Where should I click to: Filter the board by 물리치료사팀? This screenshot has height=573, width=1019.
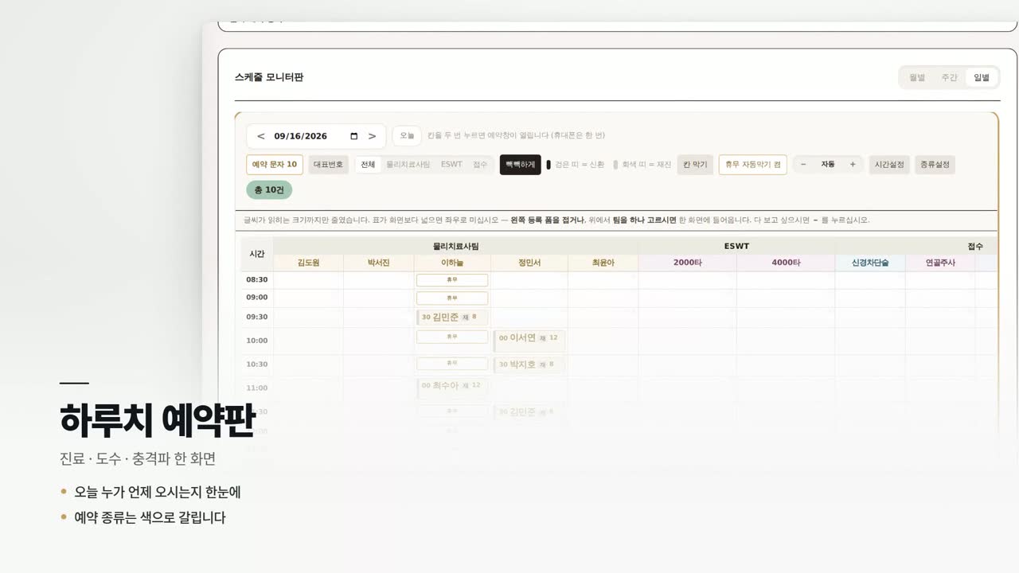point(408,165)
